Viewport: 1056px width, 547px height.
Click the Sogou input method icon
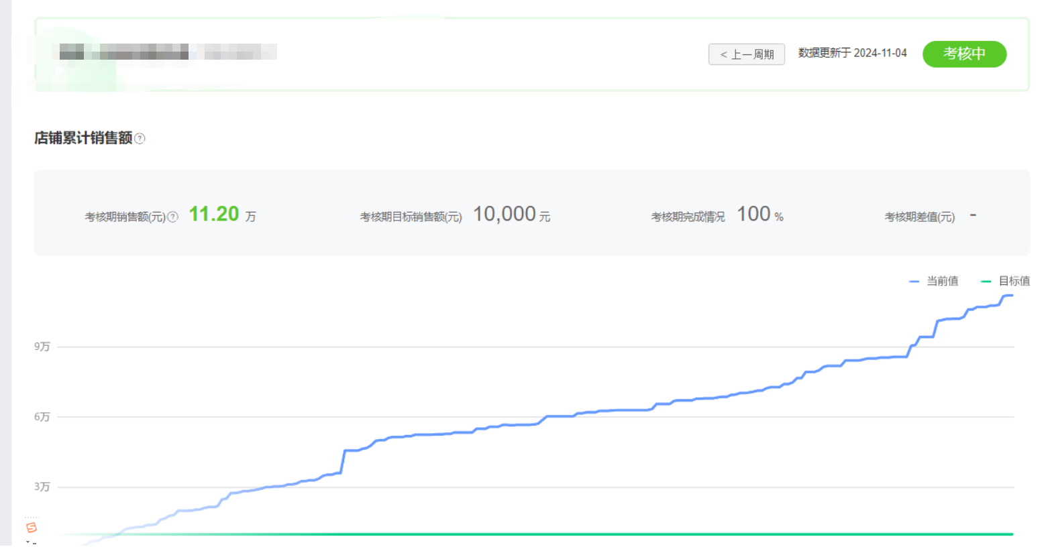31,528
